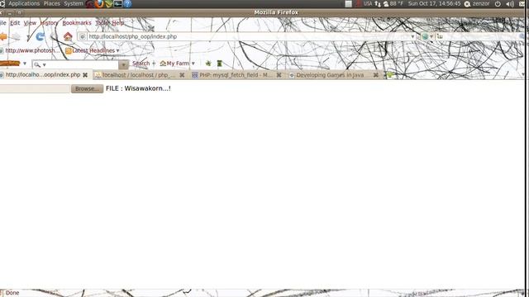Reload the page with the blue refresh icon

[41, 36]
